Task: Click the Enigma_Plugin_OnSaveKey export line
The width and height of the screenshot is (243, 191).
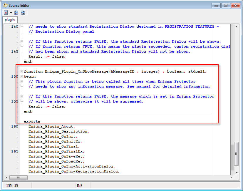Action: [56, 156]
